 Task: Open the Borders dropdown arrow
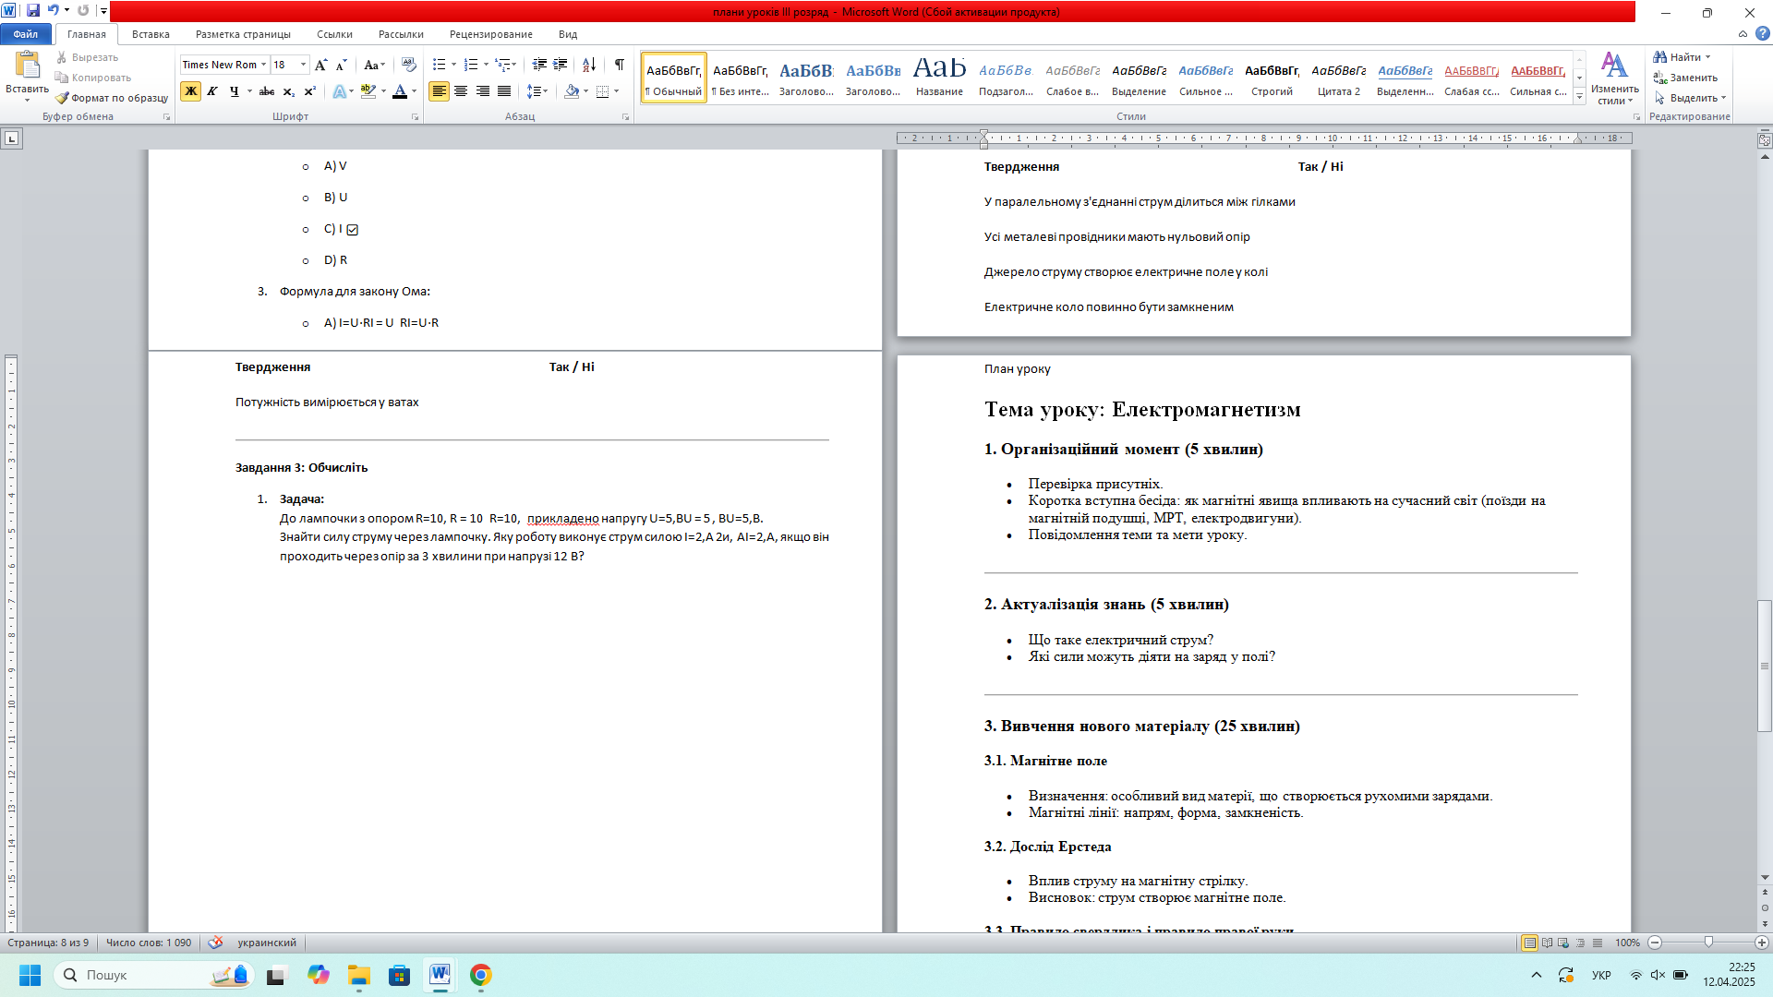pos(616,91)
